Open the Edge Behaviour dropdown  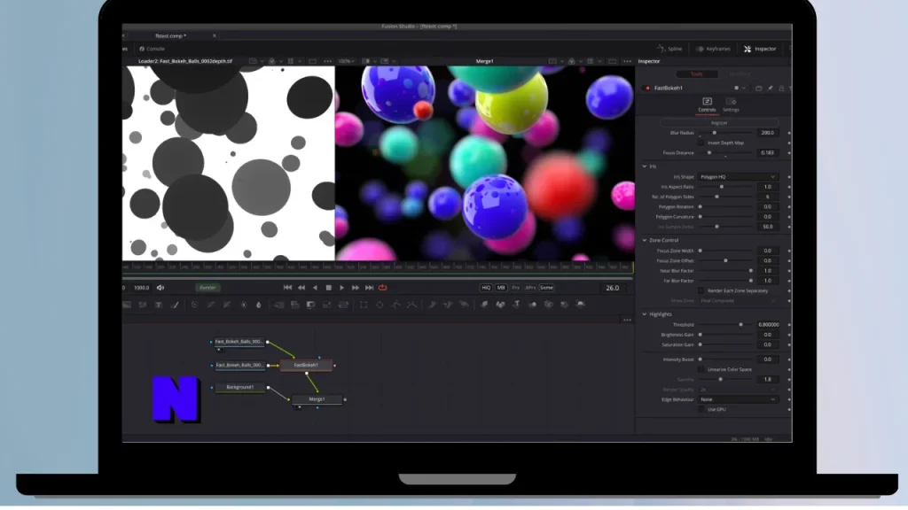coord(738,399)
